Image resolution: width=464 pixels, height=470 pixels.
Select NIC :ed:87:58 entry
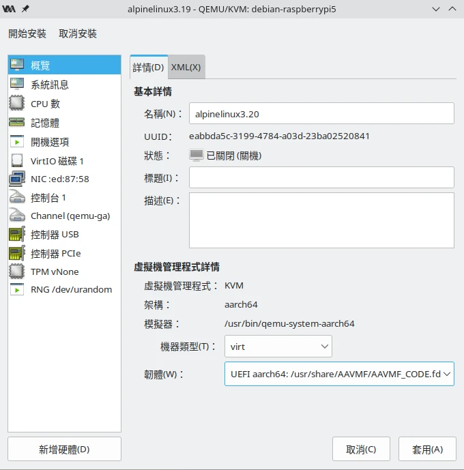point(64,179)
